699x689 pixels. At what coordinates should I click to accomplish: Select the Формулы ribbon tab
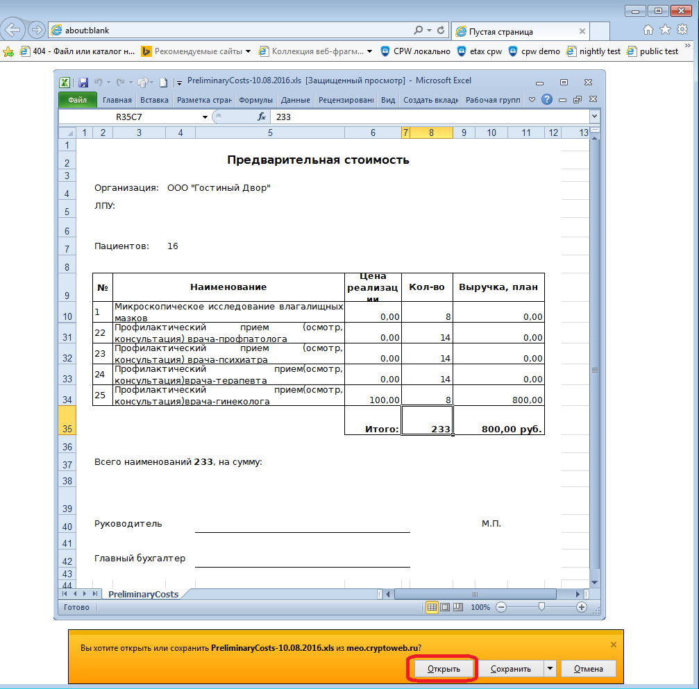[x=255, y=100]
